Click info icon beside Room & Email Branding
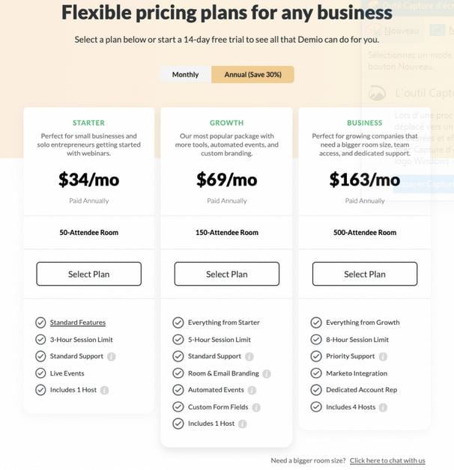454x470 pixels. click(x=267, y=373)
